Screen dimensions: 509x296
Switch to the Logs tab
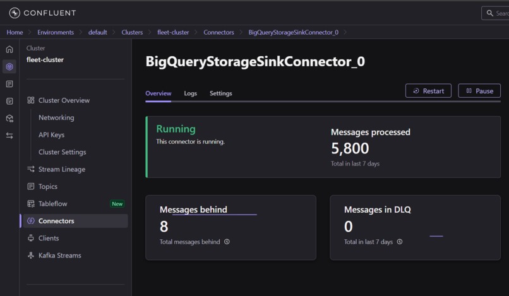tap(190, 93)
